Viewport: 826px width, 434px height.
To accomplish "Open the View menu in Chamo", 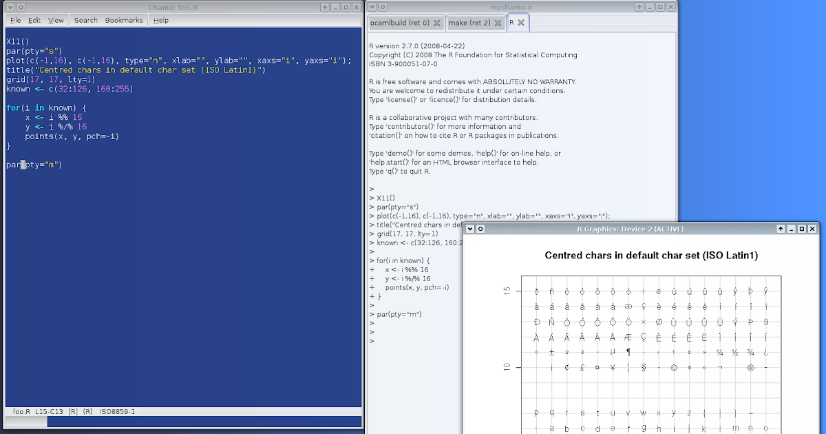I will tap(56, 20).
